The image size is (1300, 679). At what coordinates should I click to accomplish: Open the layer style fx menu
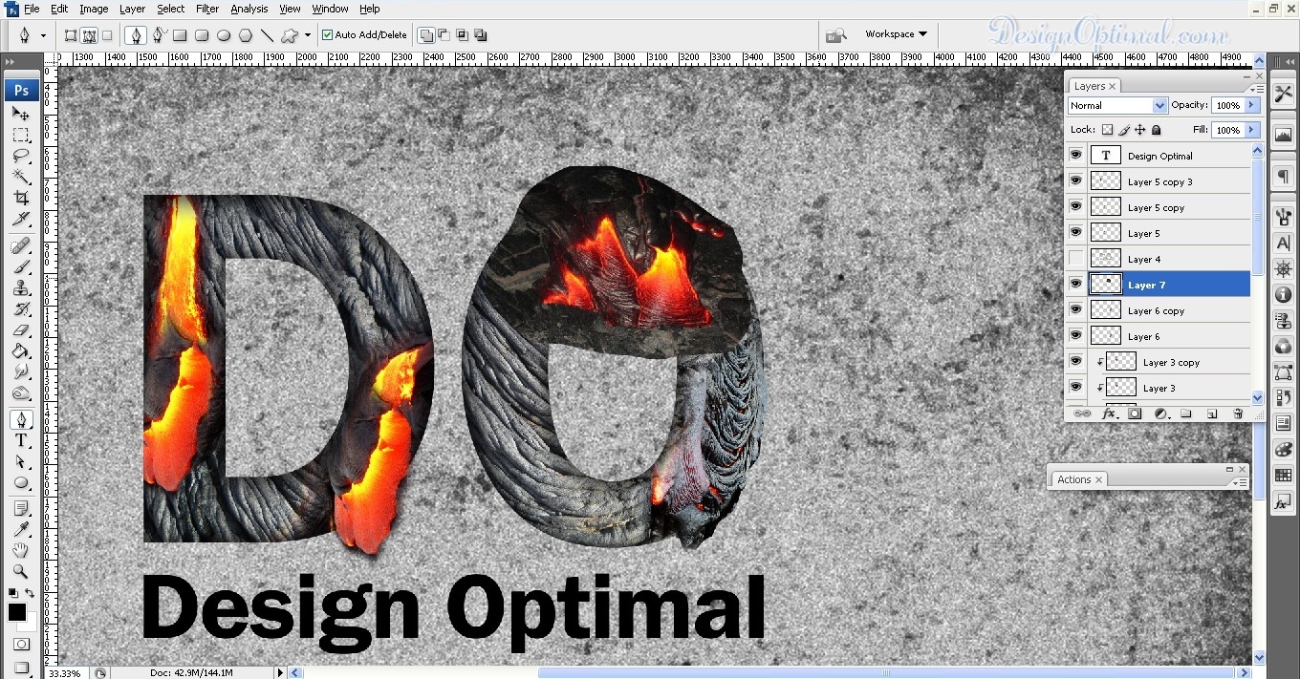click(1109, 414)
